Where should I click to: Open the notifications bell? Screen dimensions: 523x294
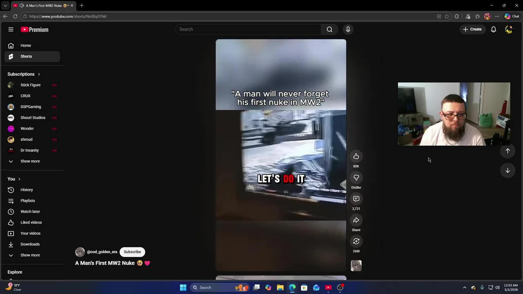[x=494, y=29]
